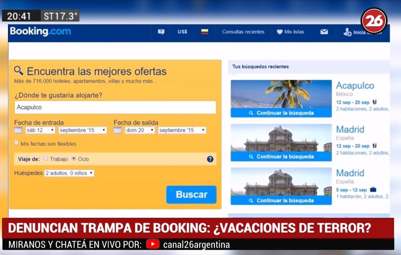This screenshot has width=401, height=255.
Task: Click the YouTube icon in the lower banner
Action: pos(153,244)
